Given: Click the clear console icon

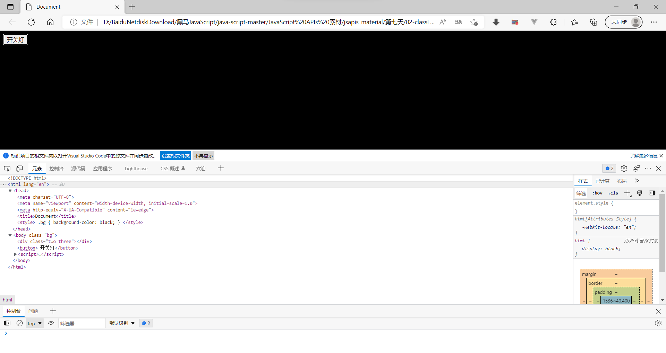Looking at the screenshot, I should pyautogui.click(x=19, y=323).
